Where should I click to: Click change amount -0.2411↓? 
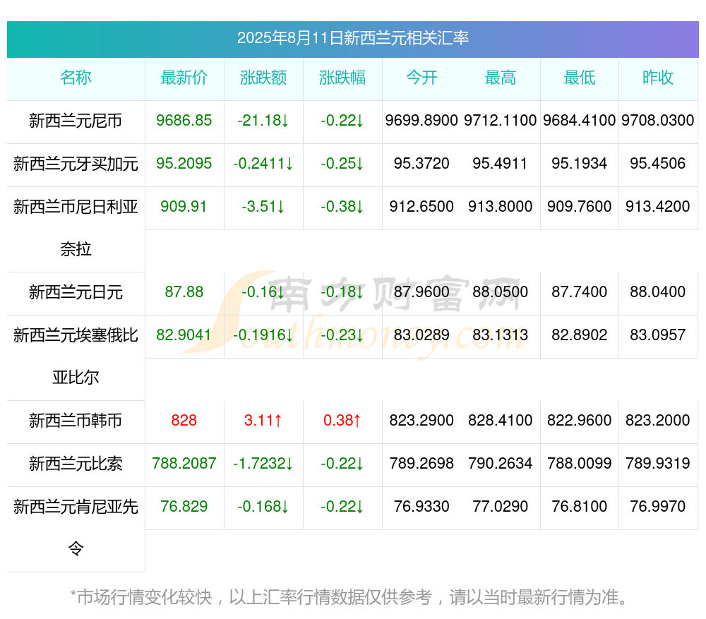[x=263, y=164]
